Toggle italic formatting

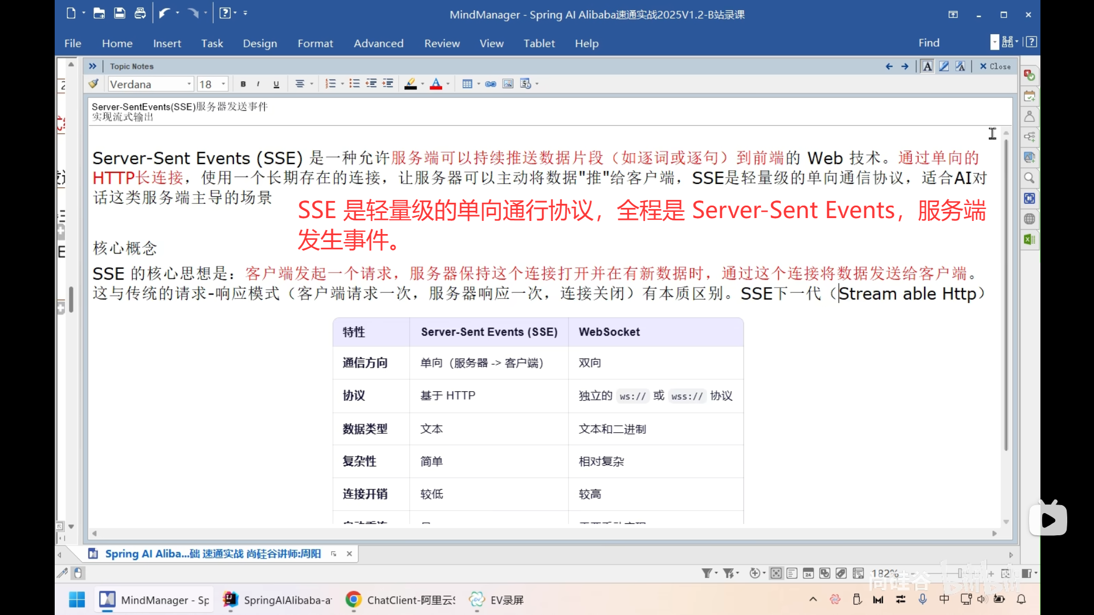[x=258, y=84]
